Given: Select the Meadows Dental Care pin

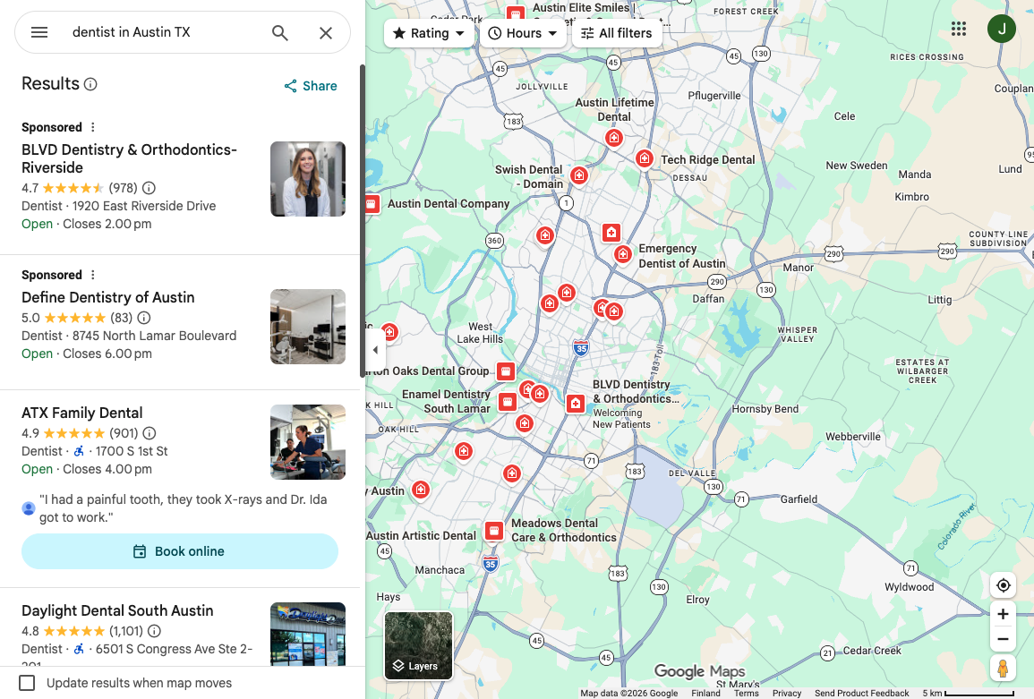Looking at the screenshot, I should [494, 531].
